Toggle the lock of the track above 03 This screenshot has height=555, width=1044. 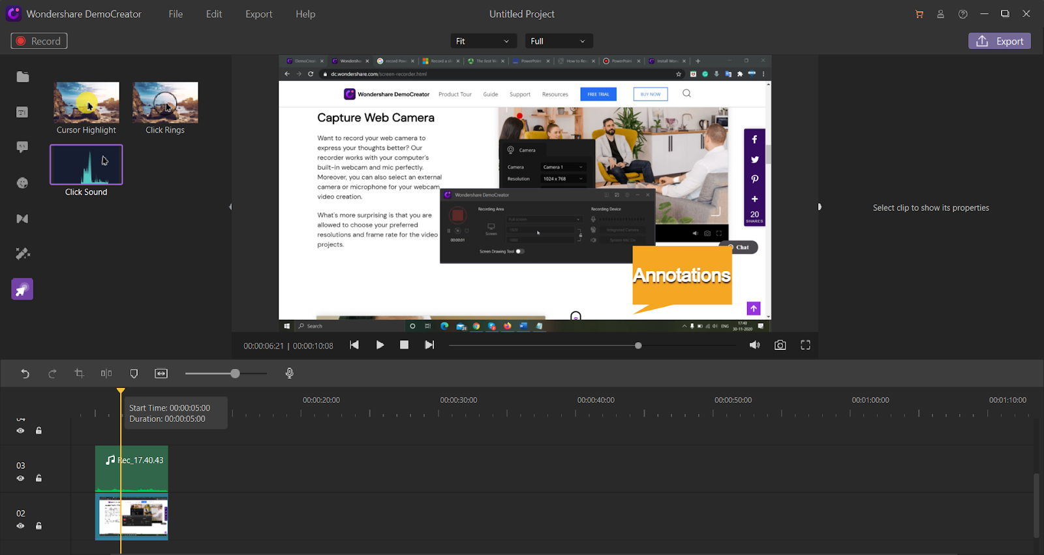(39, 430)
